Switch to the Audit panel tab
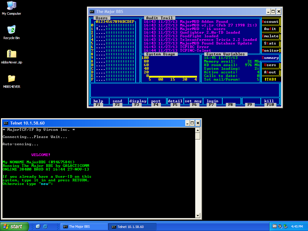The height and width of the screenshot is (231, 308). (x=270, y=29)
